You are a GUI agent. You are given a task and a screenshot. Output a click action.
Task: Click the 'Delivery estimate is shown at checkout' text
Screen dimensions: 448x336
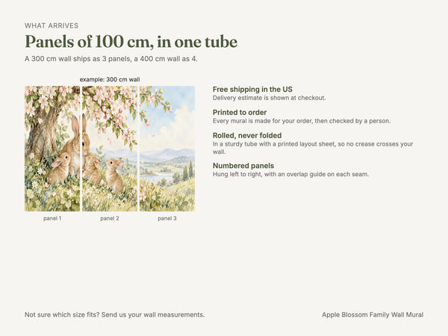[269, 98]
